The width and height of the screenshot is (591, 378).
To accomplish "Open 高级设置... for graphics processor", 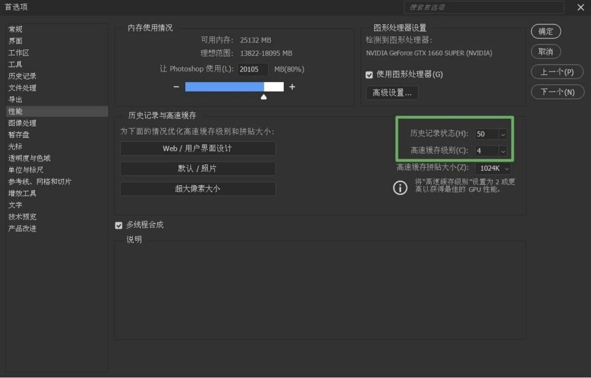I will coord(392,92).
